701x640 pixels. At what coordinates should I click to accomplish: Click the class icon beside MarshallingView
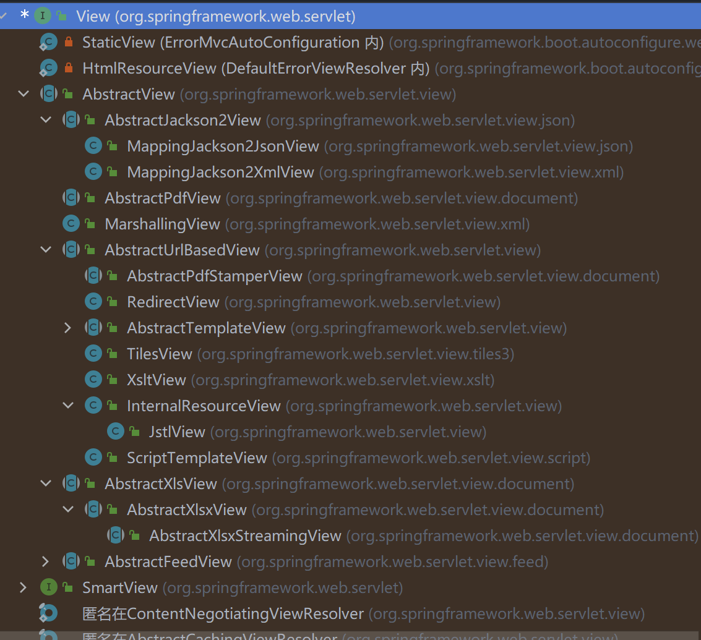click(71, 223)
